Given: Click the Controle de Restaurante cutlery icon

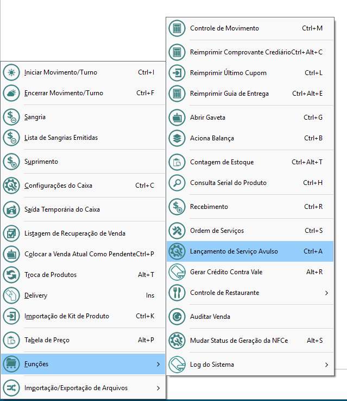Looking at the screenshot, I should click(177, 293).
